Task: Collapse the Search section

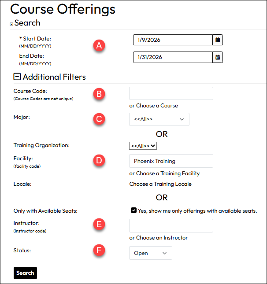Action: coord(11,24)
